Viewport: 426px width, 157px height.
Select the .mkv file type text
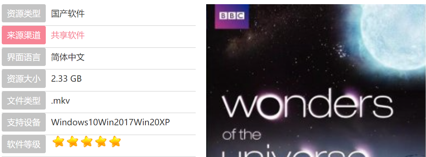[60, 101]
